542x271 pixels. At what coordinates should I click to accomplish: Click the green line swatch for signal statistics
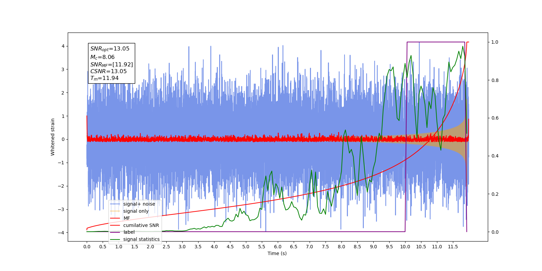pyautogui.click(x=115, y=239)
